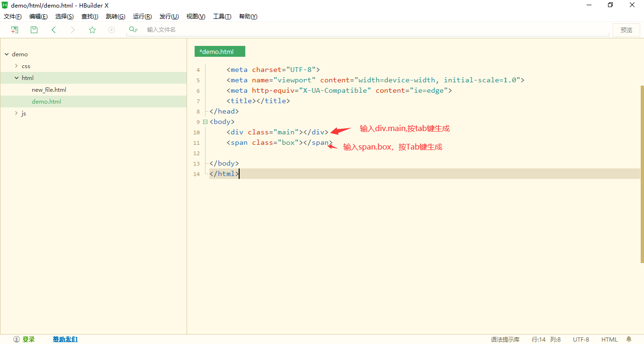Save file with the toolbar save icon
Viewport: 644px width, 344px height.
pyautogui.click(x=34, y=30)
